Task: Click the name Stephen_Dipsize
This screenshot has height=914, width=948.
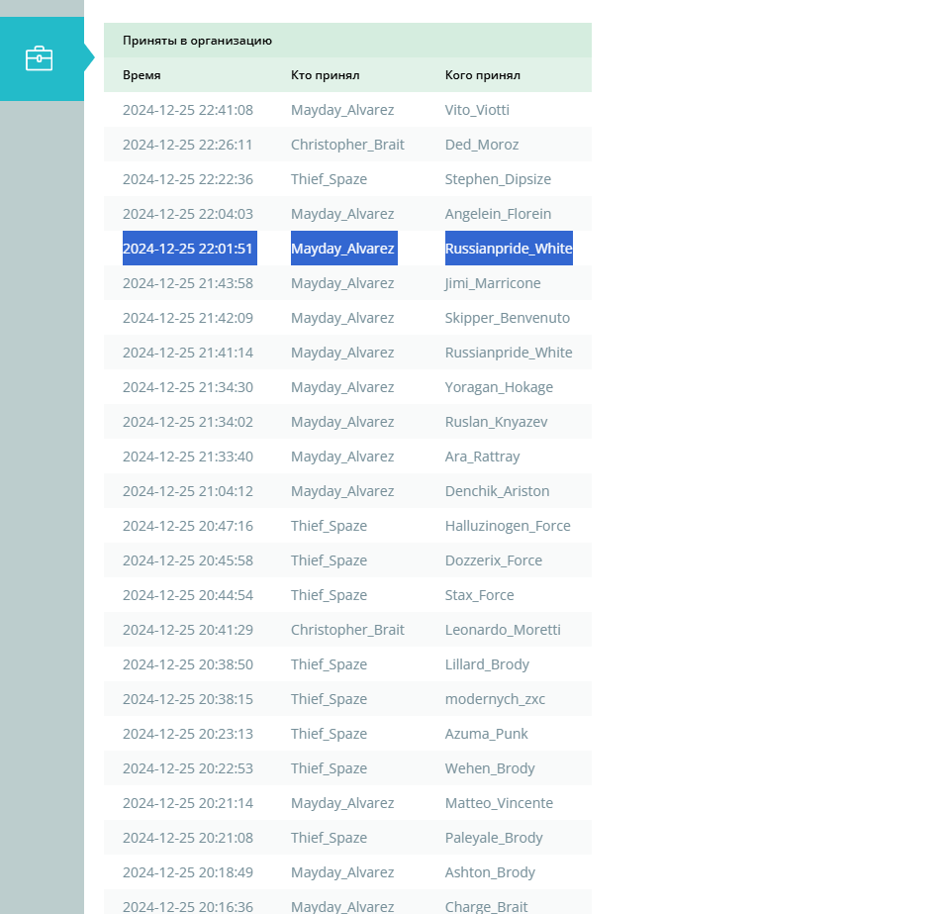Action: [498, 179]
